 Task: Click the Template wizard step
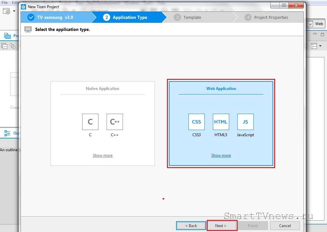(192, 17)
